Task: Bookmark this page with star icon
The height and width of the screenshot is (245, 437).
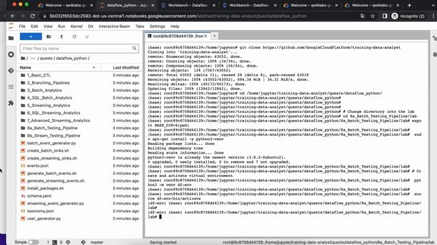Action: click(x=373, y=16)
